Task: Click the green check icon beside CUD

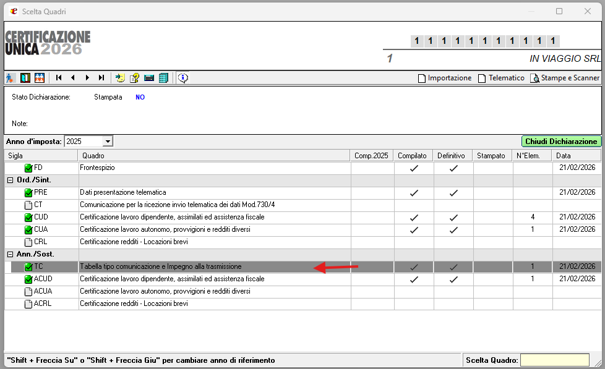Action: coord(28,218)
